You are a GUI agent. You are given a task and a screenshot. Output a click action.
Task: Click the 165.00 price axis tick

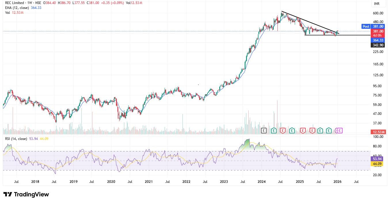point(378,64)
